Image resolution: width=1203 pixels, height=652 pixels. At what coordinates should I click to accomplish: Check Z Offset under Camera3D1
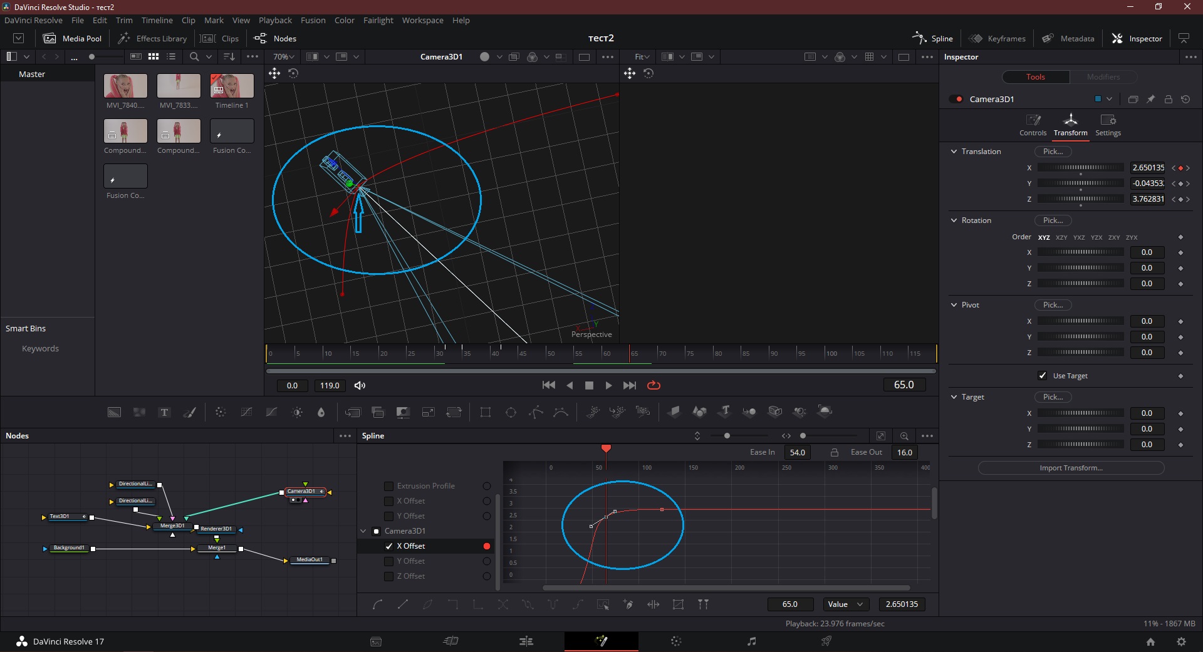click(389, 576)
